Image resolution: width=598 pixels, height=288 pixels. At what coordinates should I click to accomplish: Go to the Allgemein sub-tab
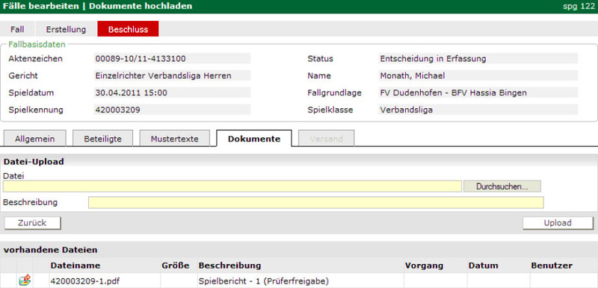[34, 139]
